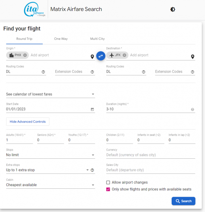Open the Cabin dropdown
205x212 pixels.
(x=50, y=185)
